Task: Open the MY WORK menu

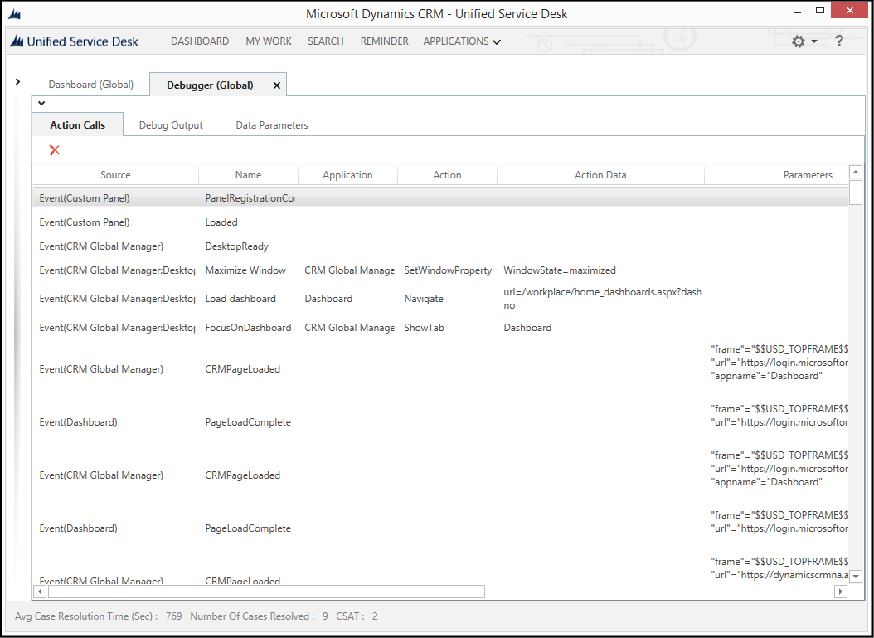Action: pyautogui.click(x=269, y=41)
